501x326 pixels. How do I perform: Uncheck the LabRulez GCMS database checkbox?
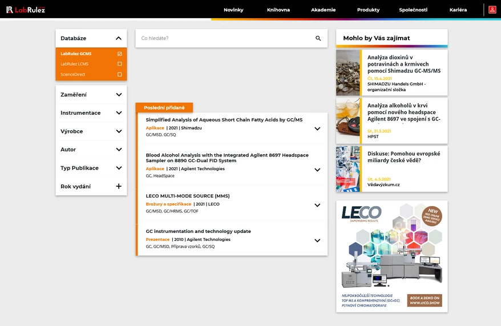click(119, 54)
